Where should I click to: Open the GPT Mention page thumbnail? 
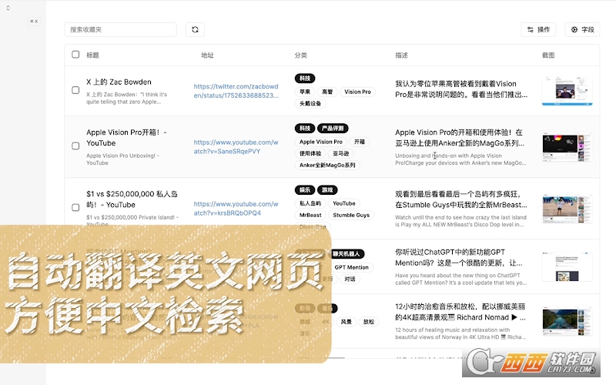(567, 266)
